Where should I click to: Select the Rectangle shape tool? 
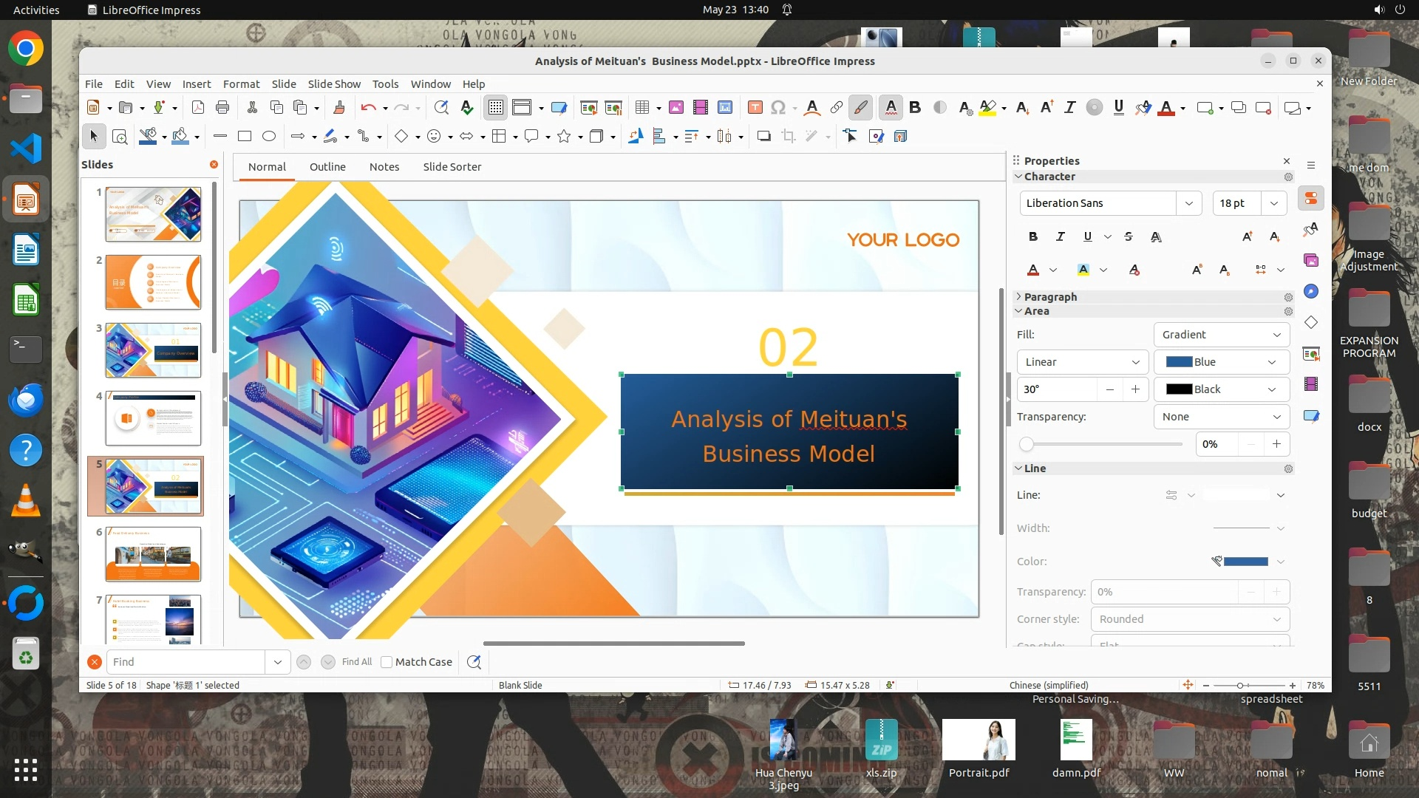245,136
